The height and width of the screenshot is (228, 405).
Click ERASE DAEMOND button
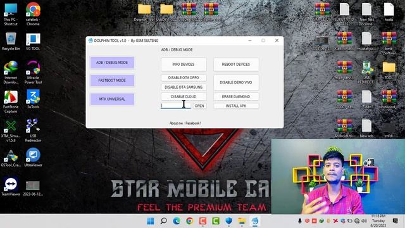point(236,97)
